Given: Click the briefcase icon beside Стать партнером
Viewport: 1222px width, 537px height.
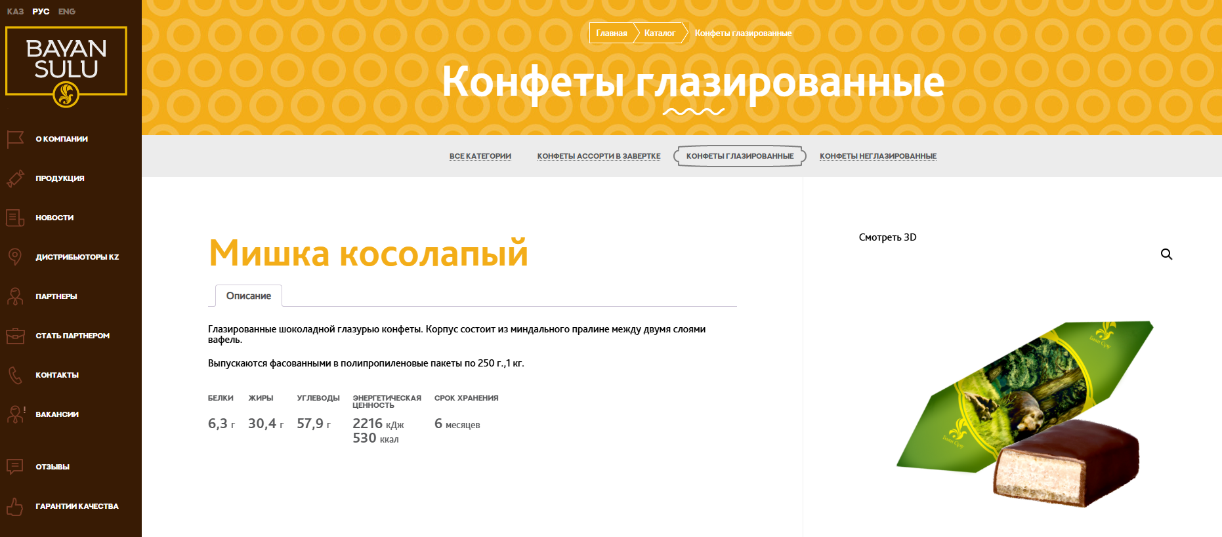Looking at the screenshot, I should pos(15,336).
